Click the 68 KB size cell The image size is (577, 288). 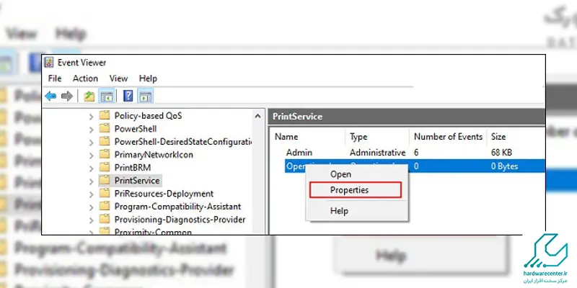[501, 153]
